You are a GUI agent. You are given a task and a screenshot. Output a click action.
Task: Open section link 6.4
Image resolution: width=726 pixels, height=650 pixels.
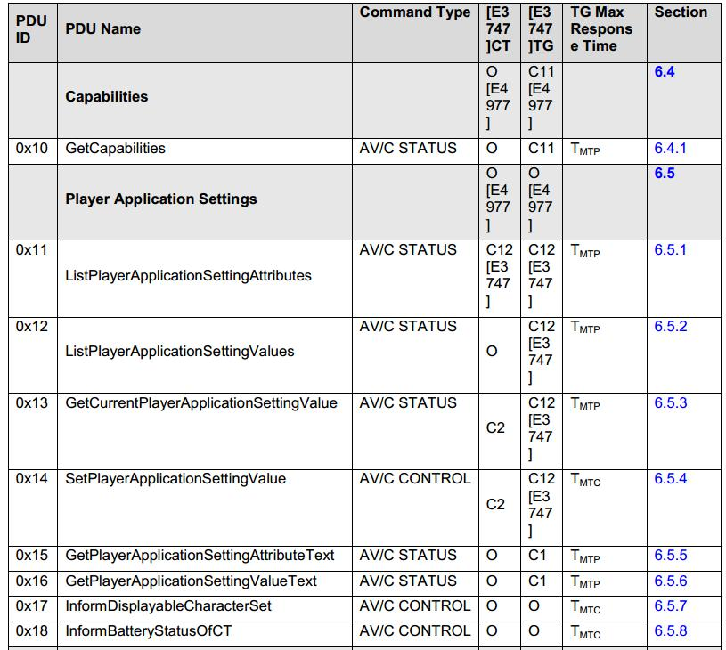click(x=664, y=72)
